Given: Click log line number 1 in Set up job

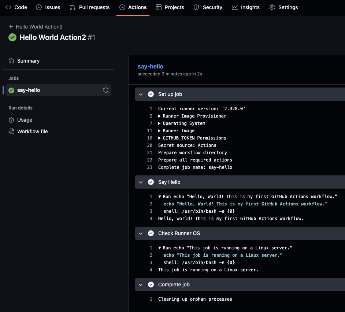Looking at the screenshot, I should pos(151,109).
